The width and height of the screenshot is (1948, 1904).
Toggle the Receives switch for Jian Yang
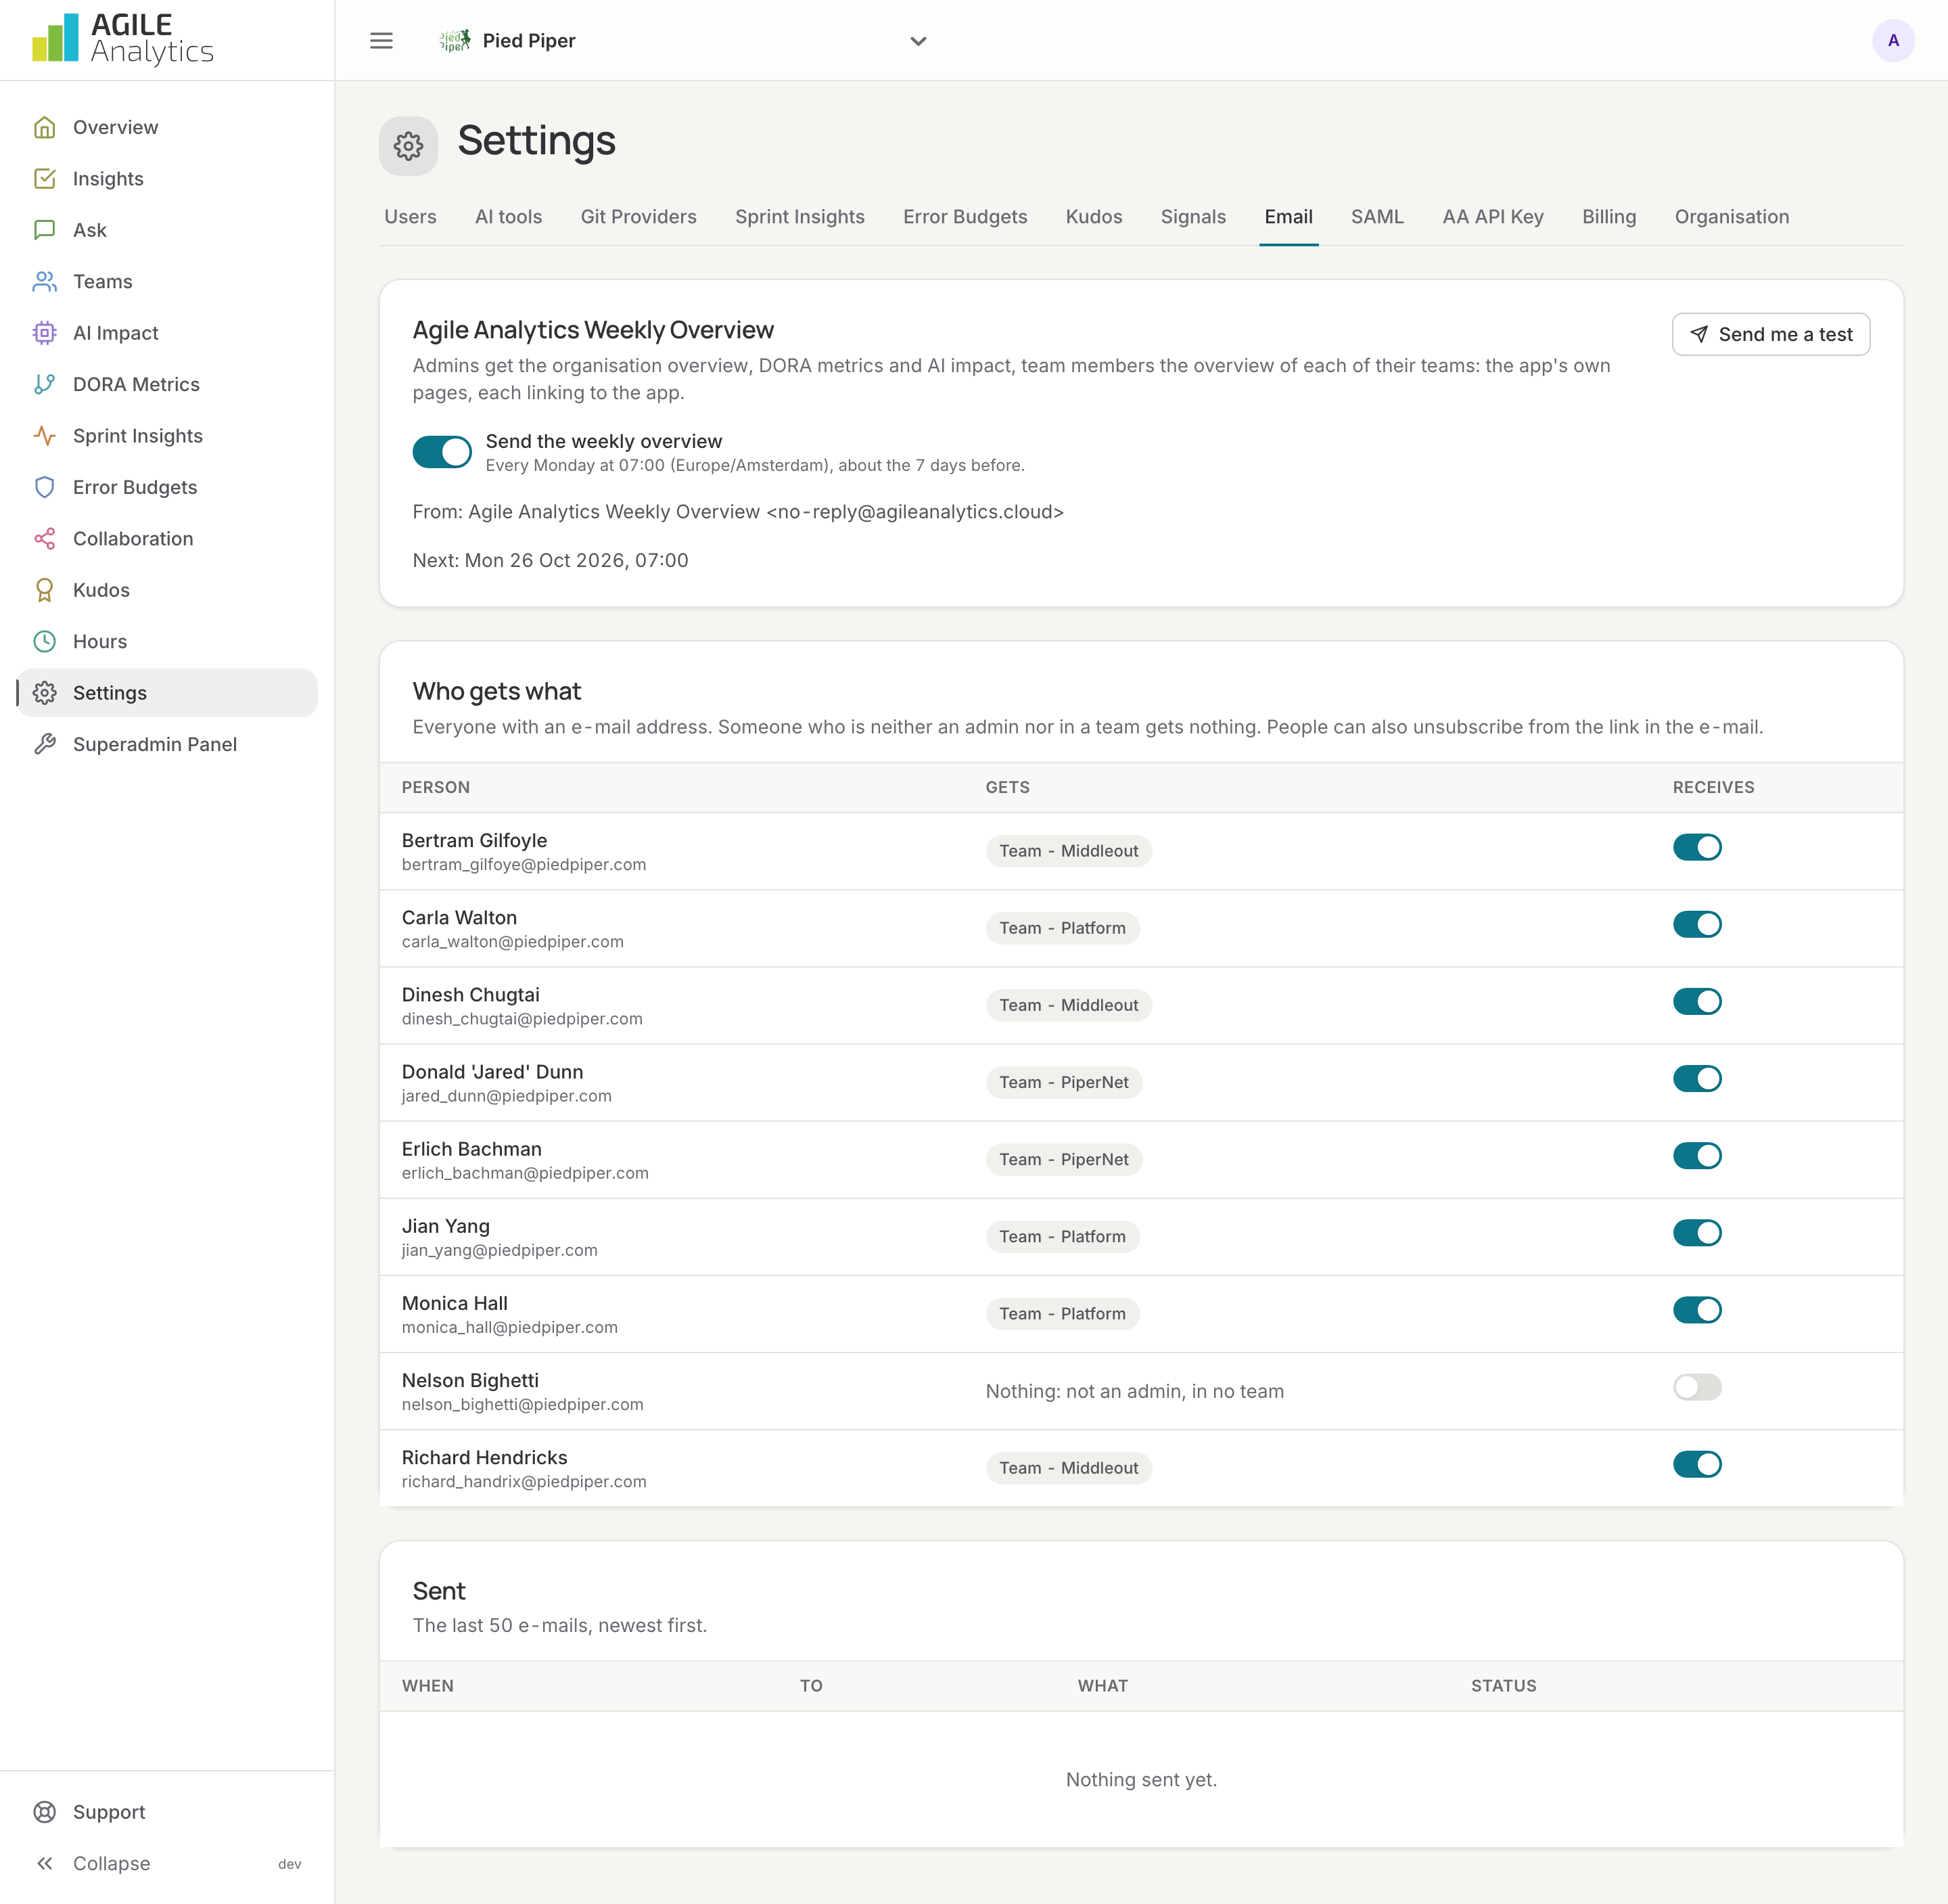pyautogui.click(x=1696, y=1233)
